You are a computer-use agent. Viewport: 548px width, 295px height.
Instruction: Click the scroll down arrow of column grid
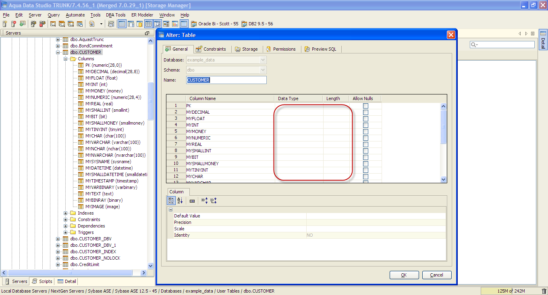(x=444, y=179)
